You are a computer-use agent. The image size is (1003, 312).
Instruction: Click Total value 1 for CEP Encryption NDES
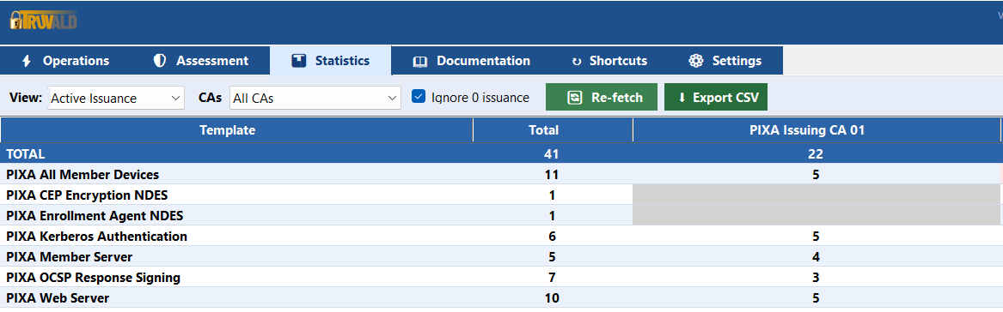click(552, 195)
